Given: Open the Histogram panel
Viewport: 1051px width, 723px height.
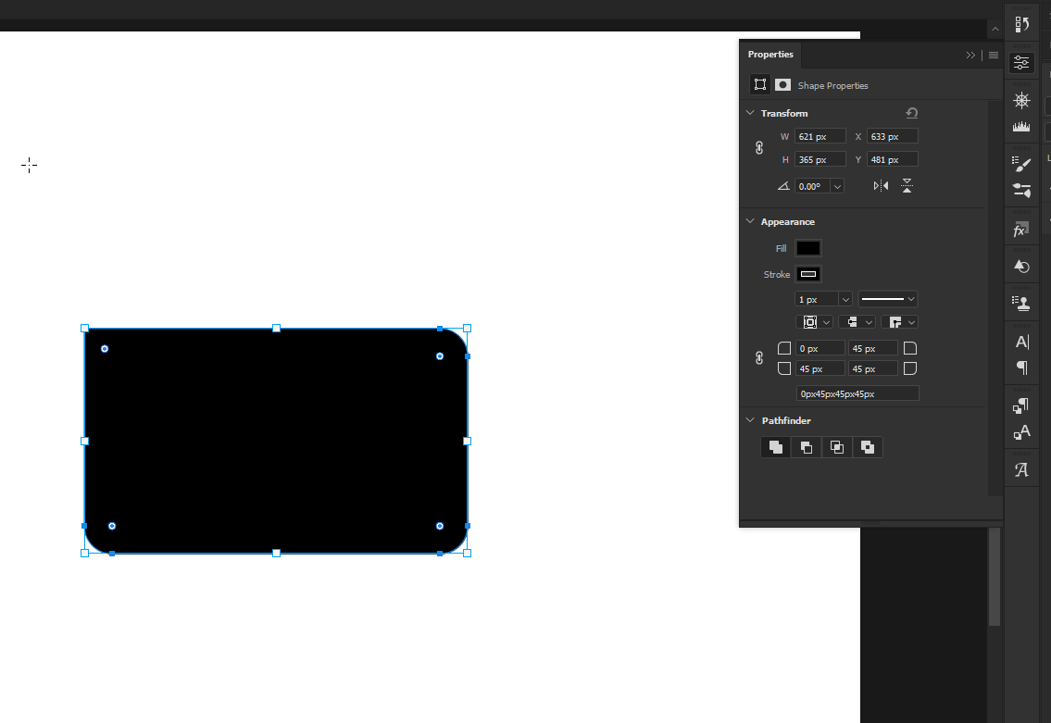Looking at the screenshot, I should pos(1021,126).
